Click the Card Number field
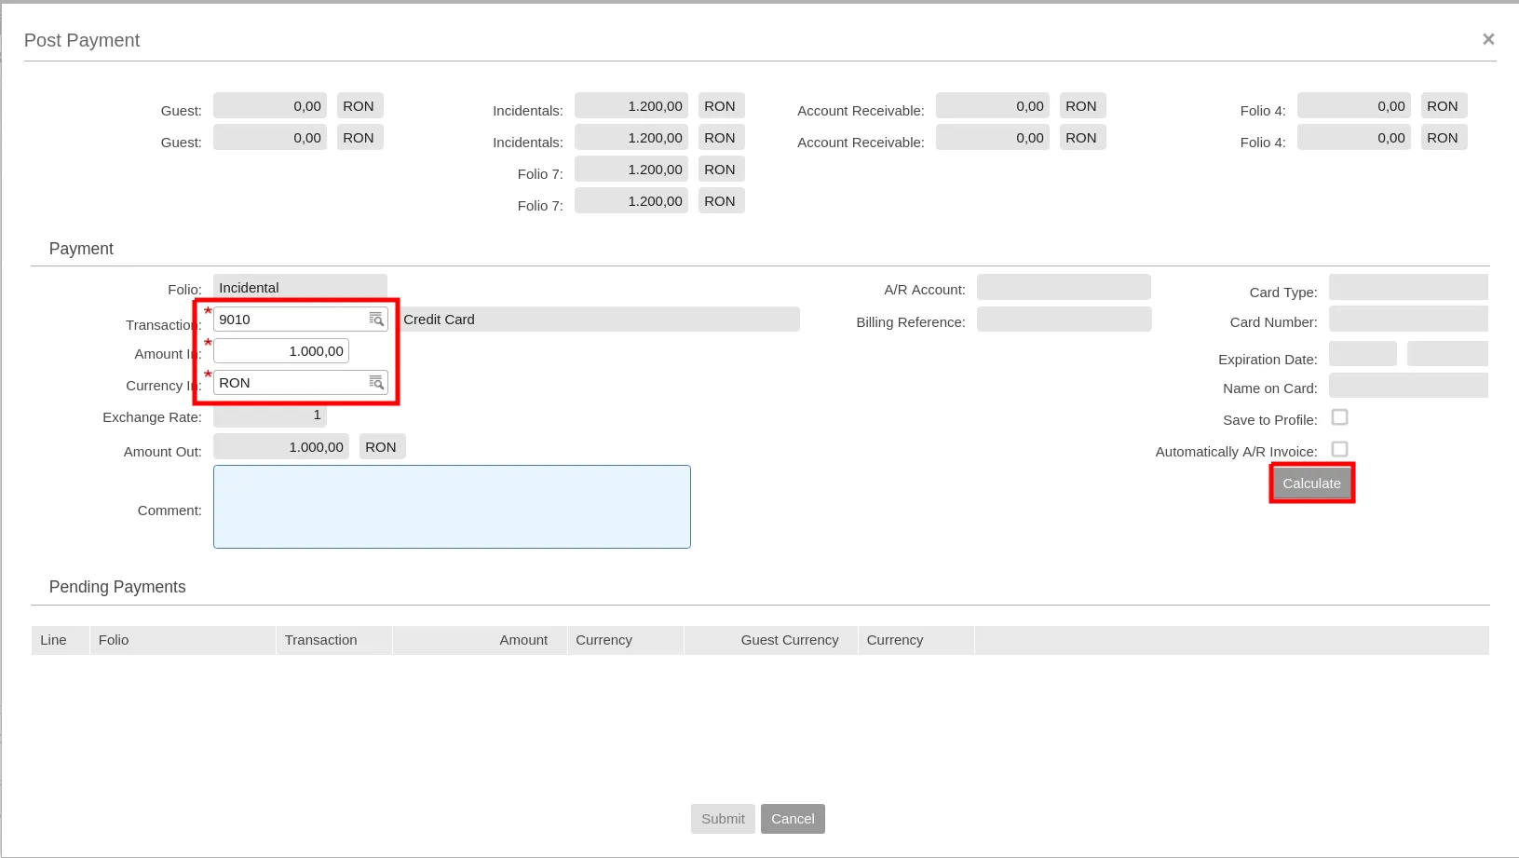The height and width of the screenshot is (858, 1519). (1408, 320)
